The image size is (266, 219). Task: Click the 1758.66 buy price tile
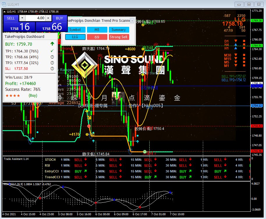tap(52, 27)
